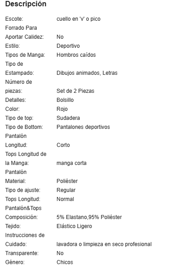Select the Poliéster material value

point(67,181)
